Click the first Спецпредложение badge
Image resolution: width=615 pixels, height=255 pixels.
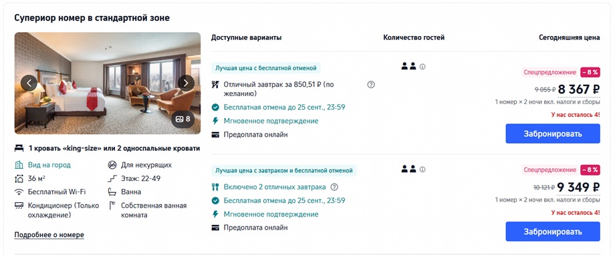pyautogui.click(x=550, y=72)
